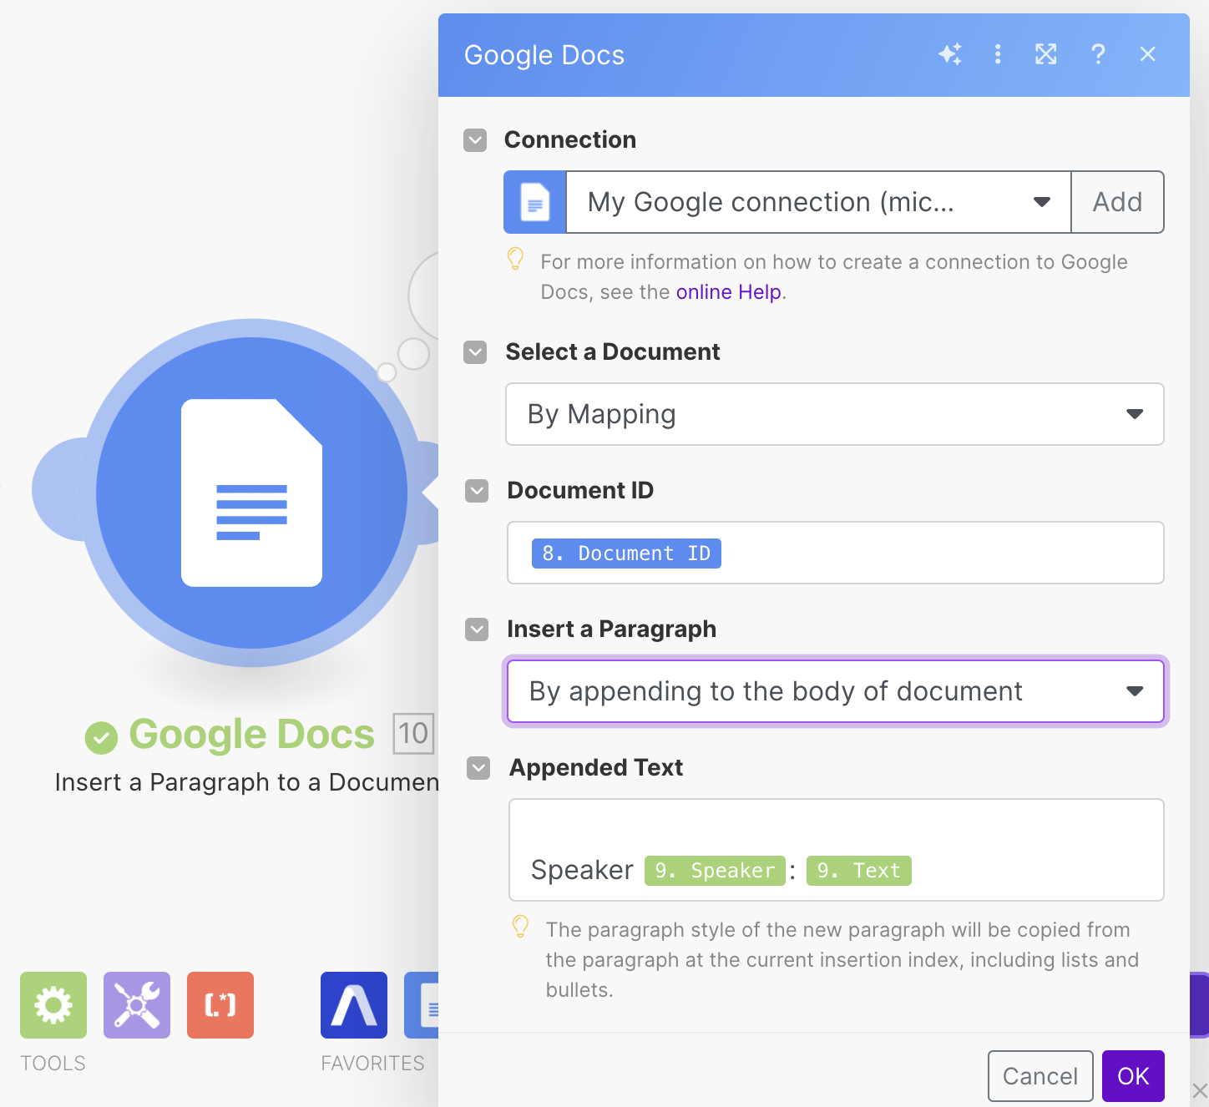
Task: Select the '8. Document ID' mapped pill
Action: [x=626, y=553]
